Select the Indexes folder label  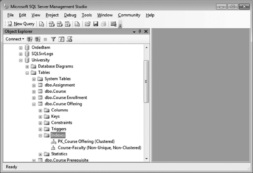[58, 135]
